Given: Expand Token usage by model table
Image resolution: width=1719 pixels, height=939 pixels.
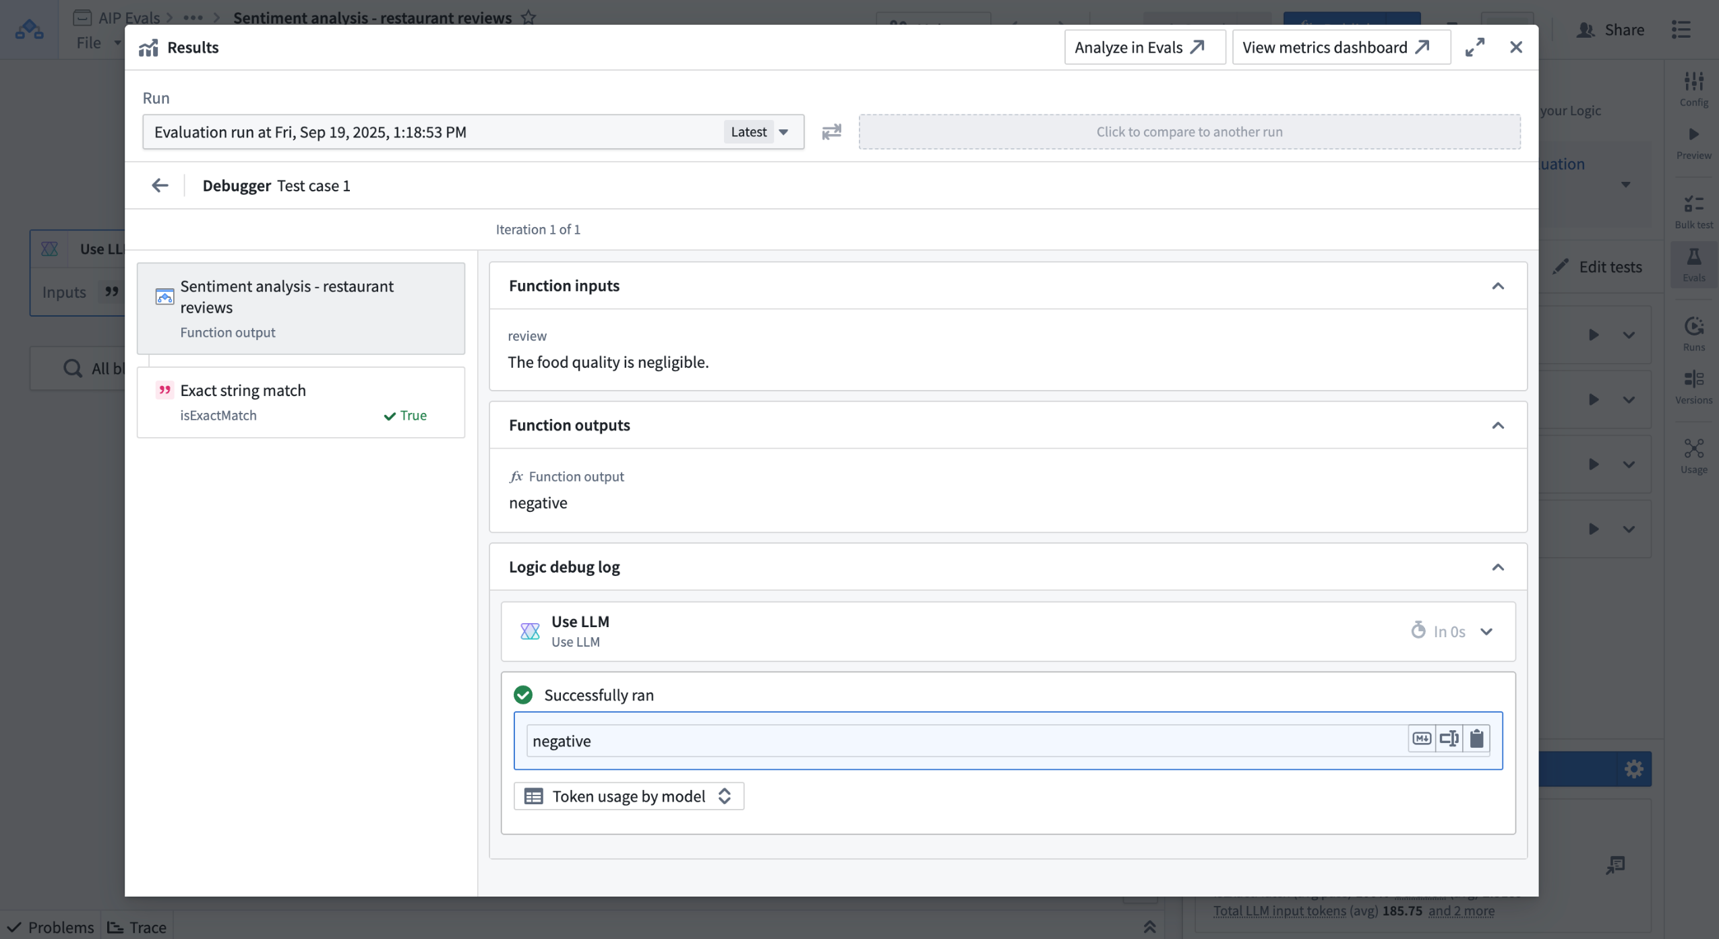Looking at the screenshot, I should (x=628, y=796).
